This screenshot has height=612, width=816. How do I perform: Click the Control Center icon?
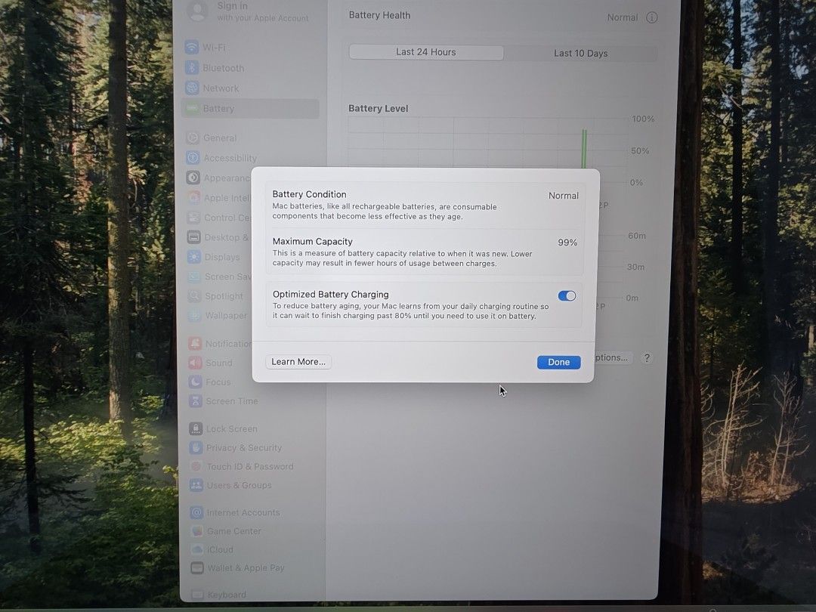point(193,218)
